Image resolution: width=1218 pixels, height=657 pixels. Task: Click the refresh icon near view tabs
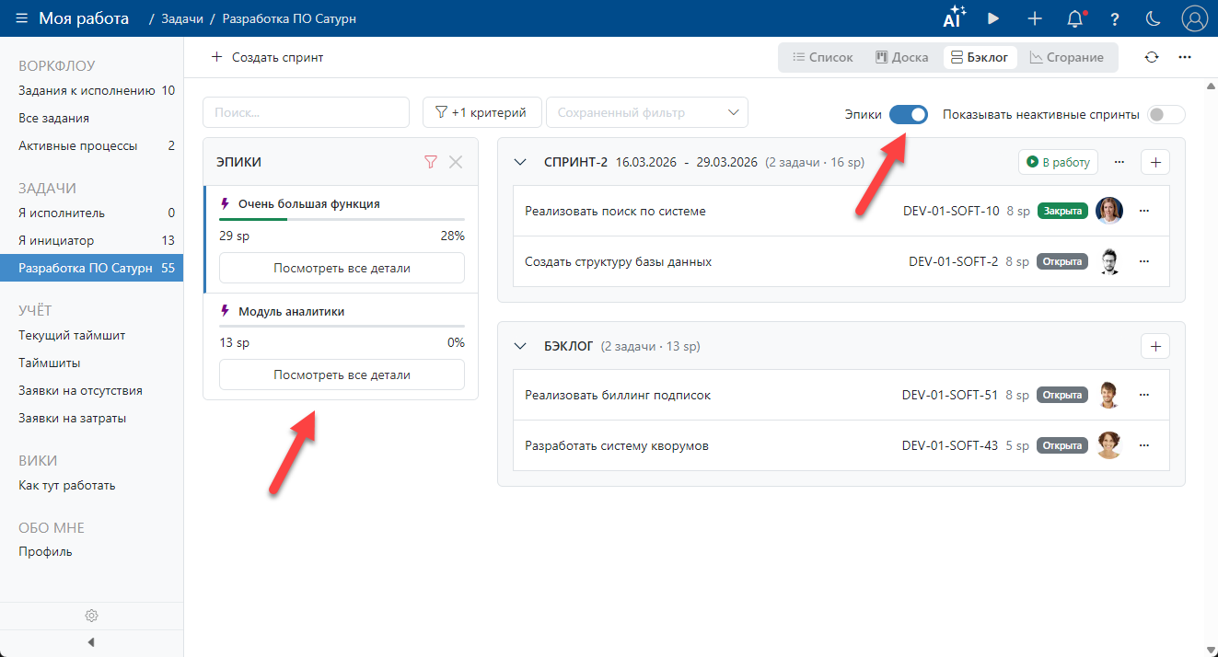[x=1151, y=57]
